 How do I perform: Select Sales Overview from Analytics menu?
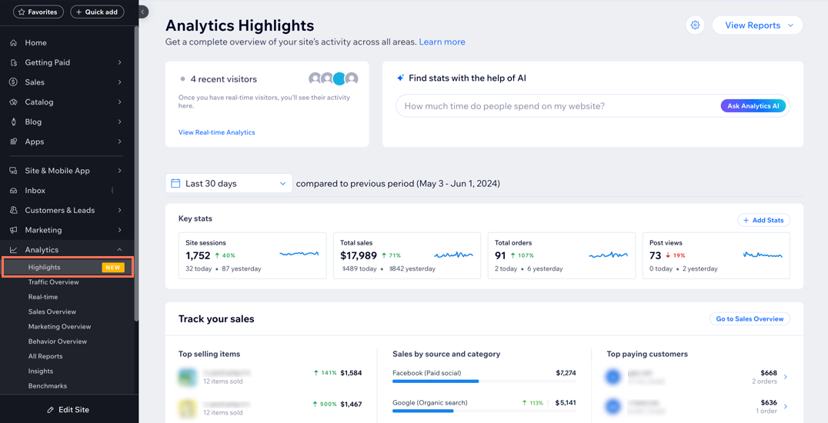point(52,311)
